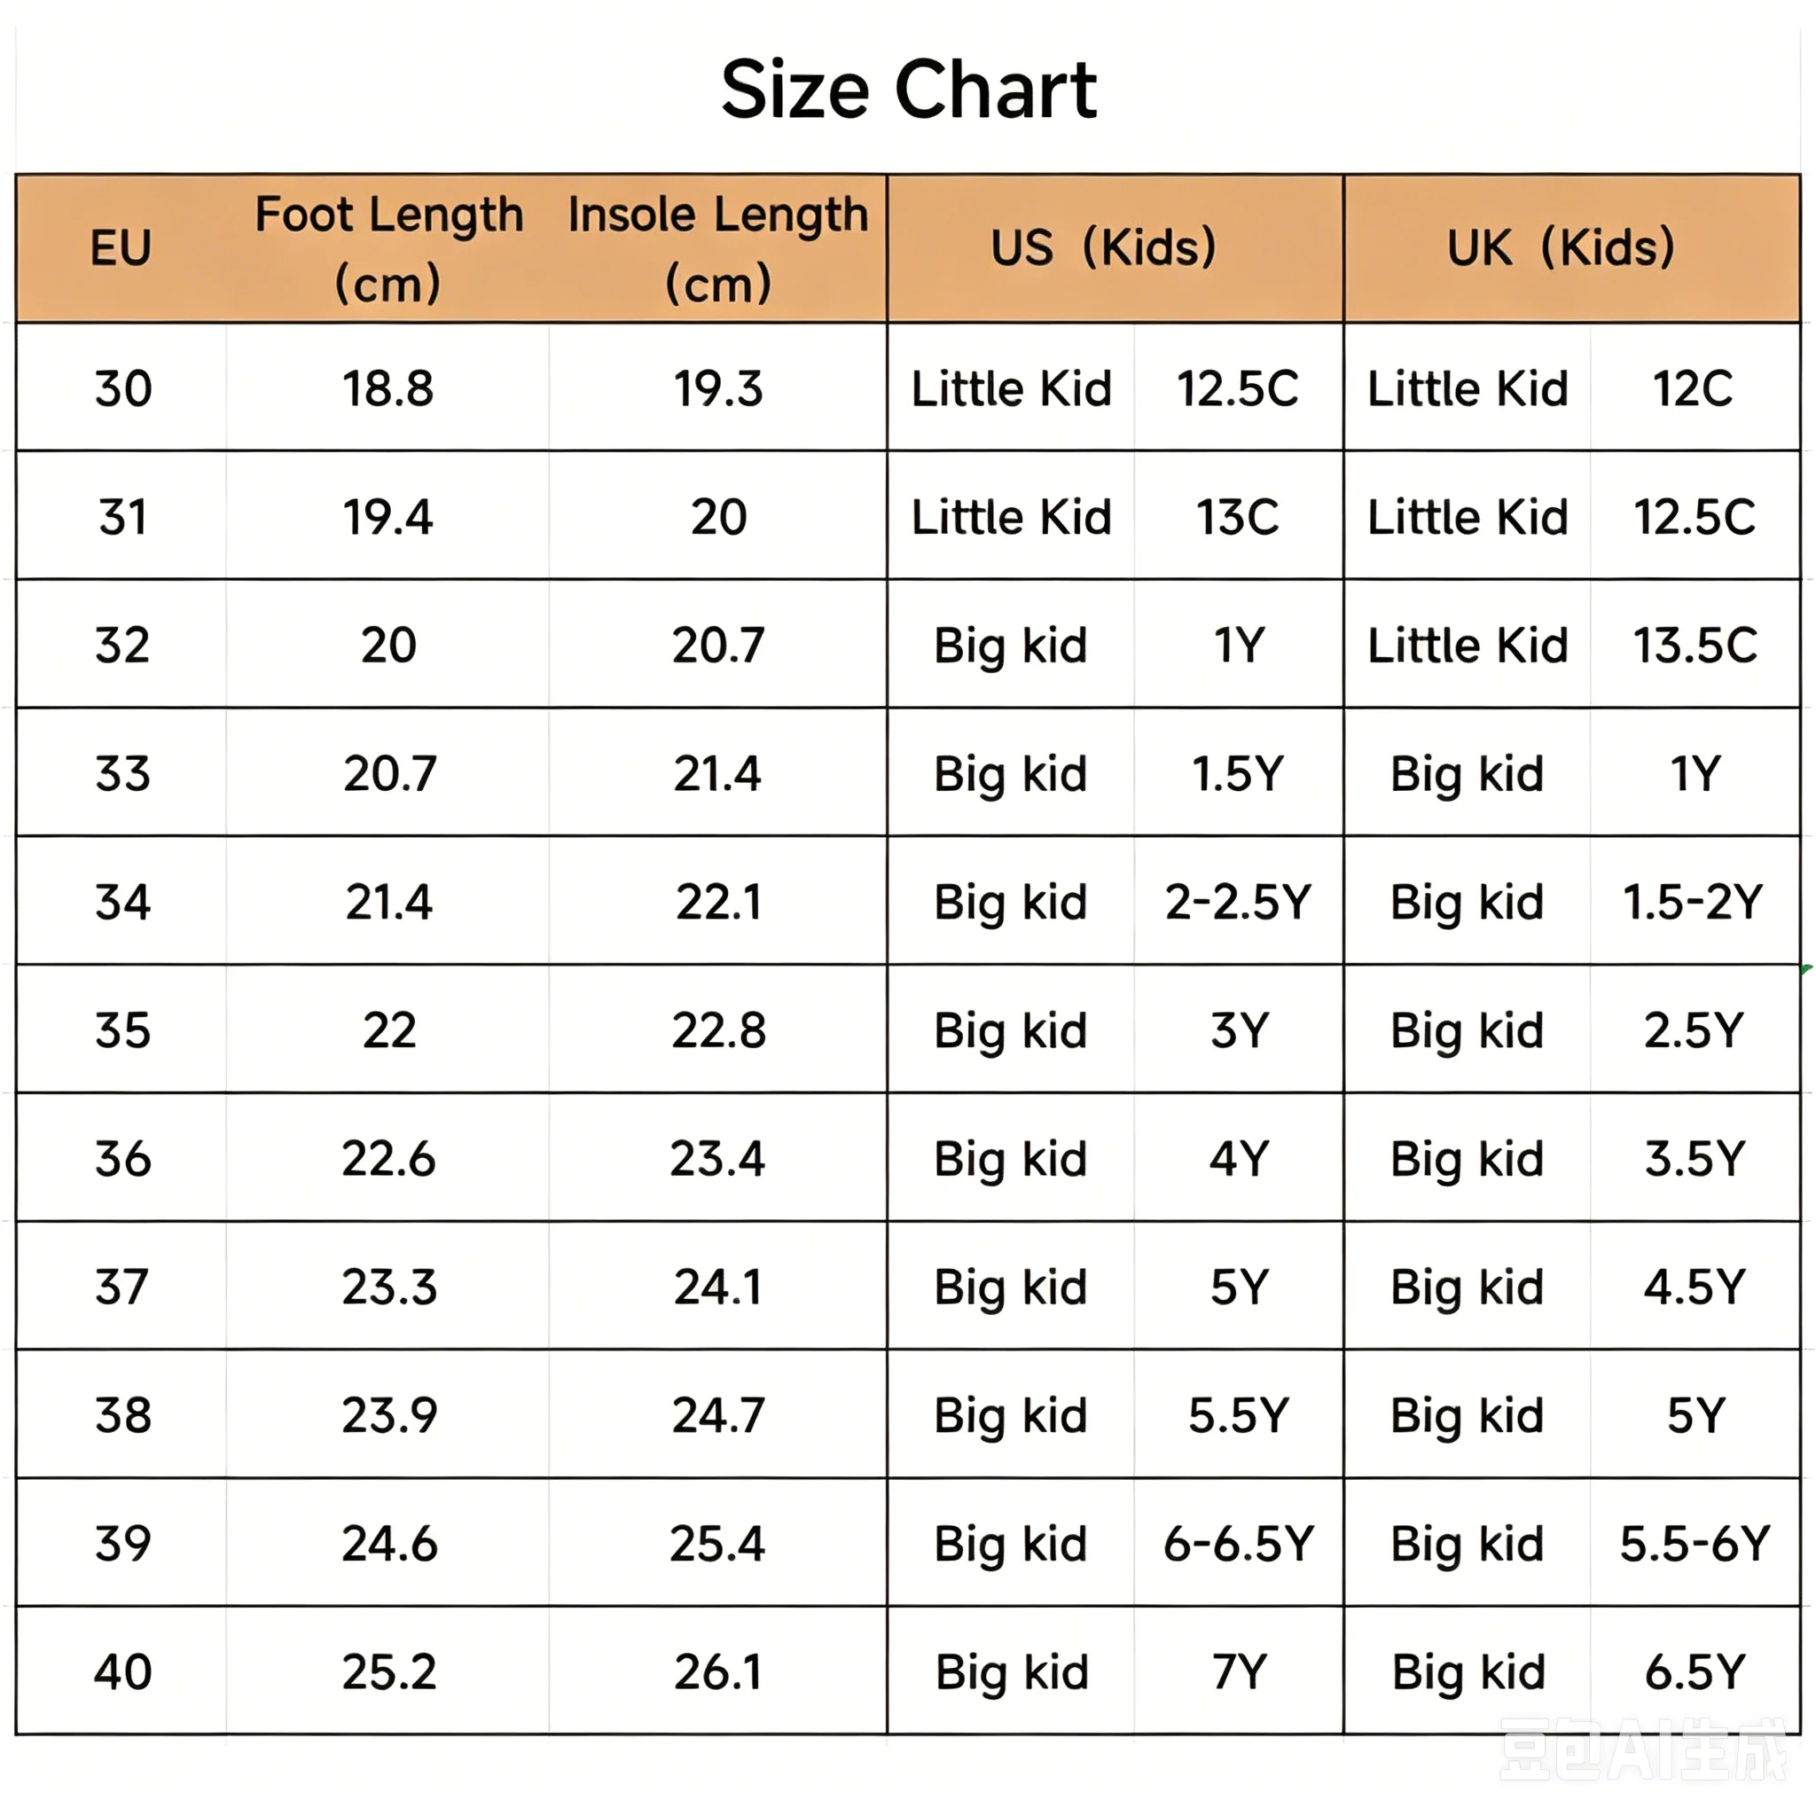Select the 12.5C US size in row 30
This screenshot has width=1816, height=1816.
(x=1238, y=388)
